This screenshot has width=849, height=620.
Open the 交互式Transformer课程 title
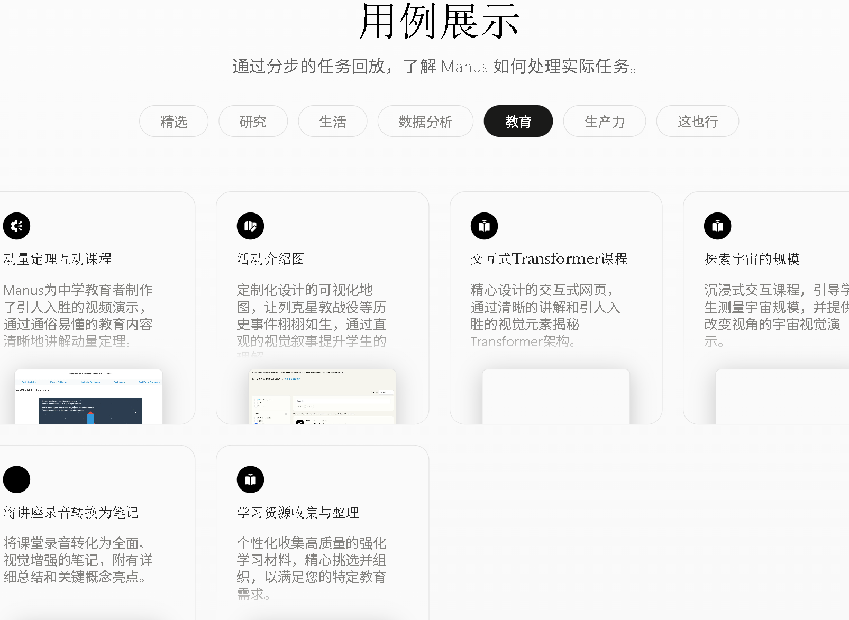(x=549, y=259)
